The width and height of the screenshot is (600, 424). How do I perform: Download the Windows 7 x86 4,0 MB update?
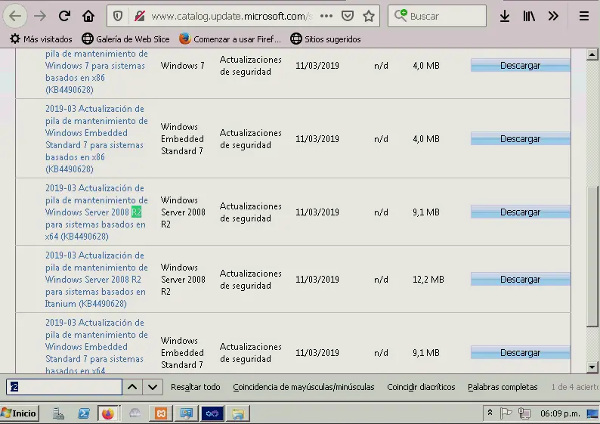[520, 66]
